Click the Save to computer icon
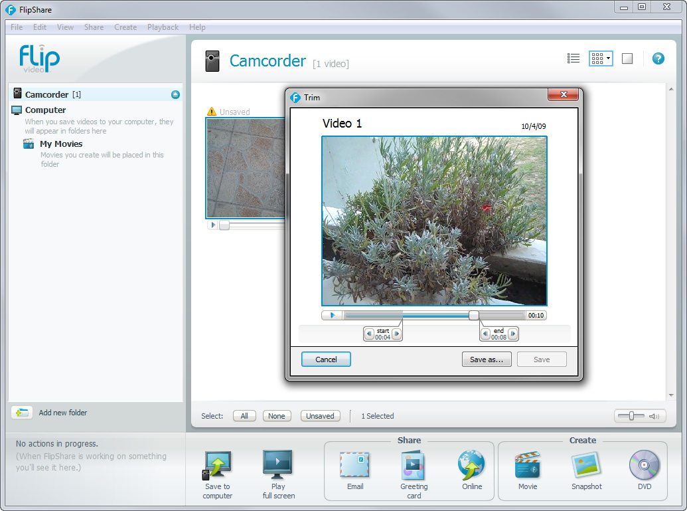This screenshot has height=511, width=687. tap(218, 466)
